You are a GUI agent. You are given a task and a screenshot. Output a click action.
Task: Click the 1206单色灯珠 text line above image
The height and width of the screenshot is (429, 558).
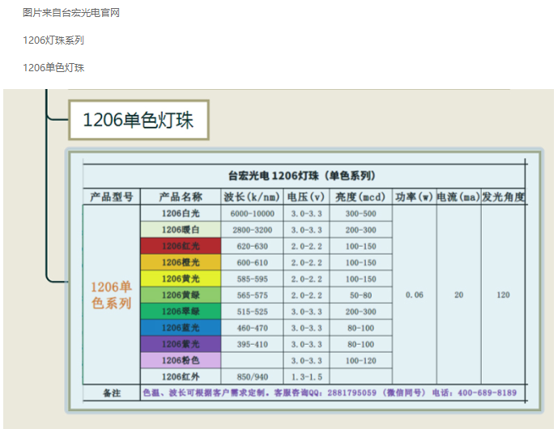coord(53,67)
